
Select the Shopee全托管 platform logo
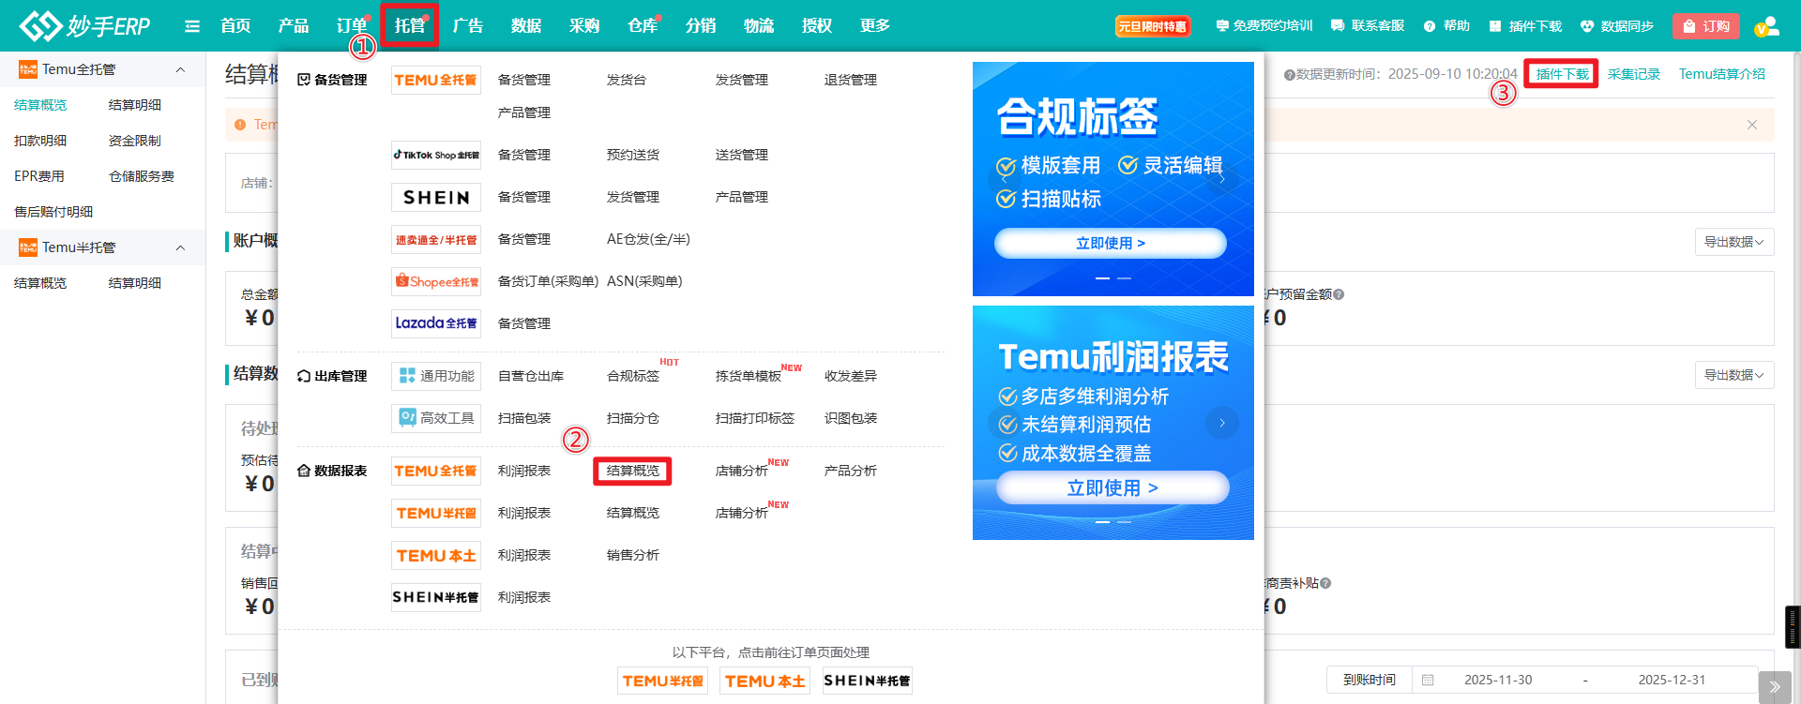click(436, 281)
